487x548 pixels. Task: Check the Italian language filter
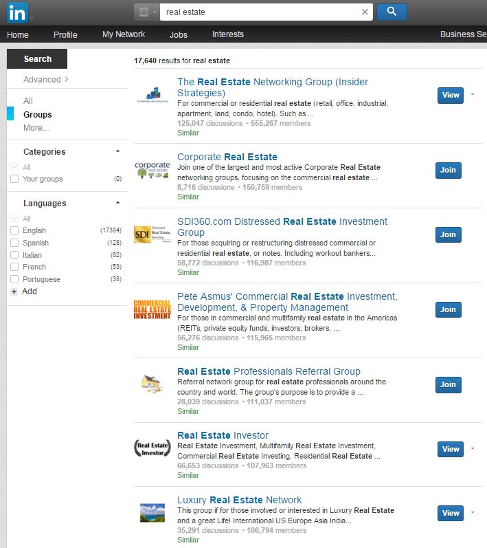(x=14, y=255)
